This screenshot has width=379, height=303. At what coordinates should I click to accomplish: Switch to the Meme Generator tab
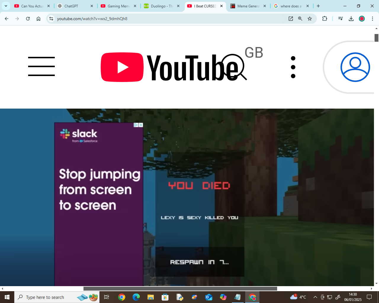248,6
